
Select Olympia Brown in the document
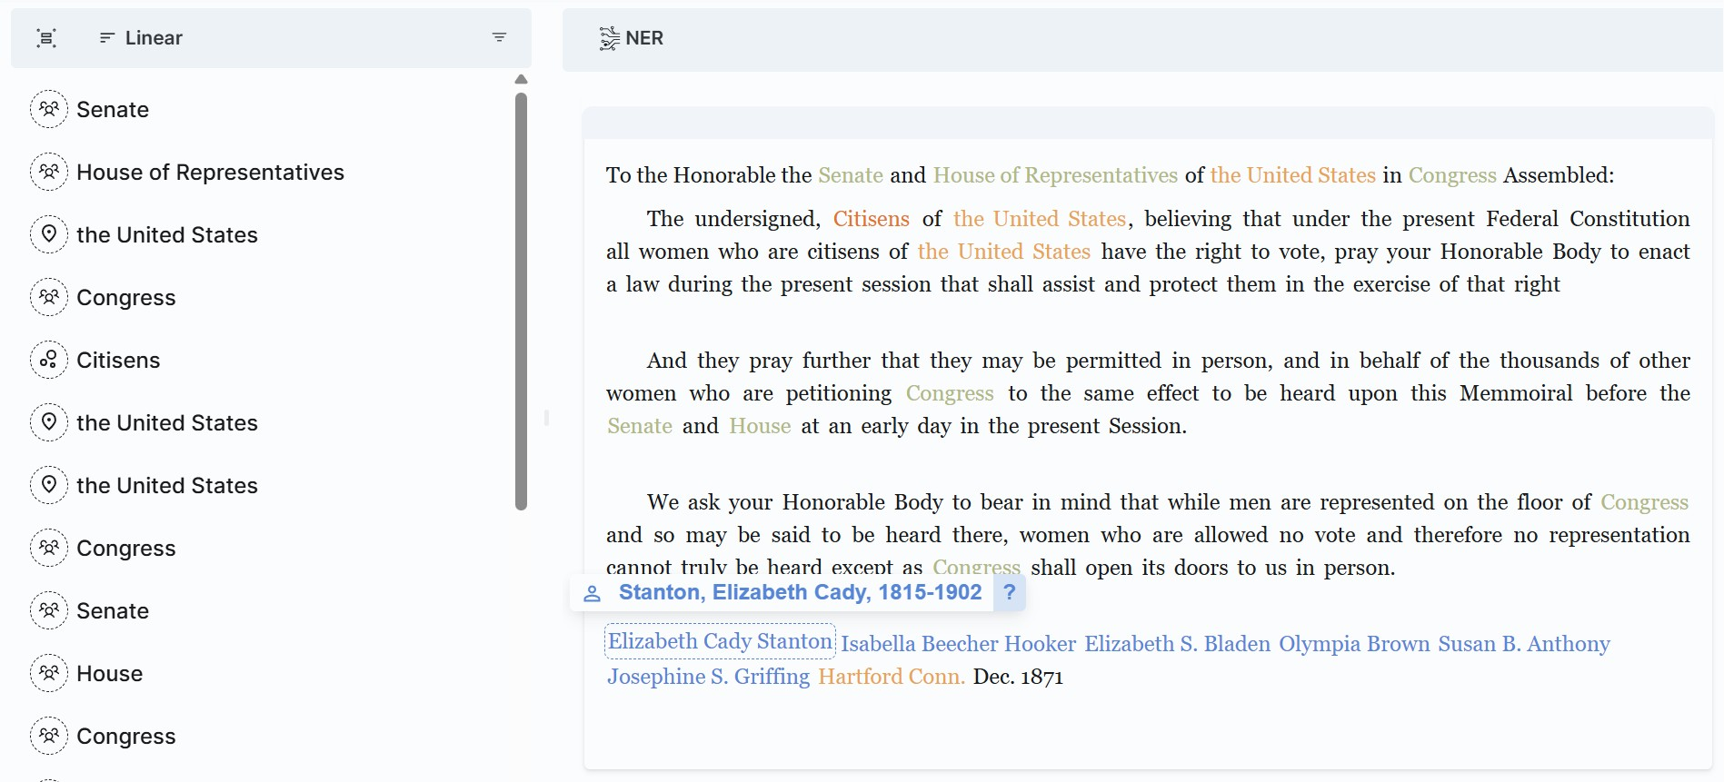click(x=1355, y=644)
